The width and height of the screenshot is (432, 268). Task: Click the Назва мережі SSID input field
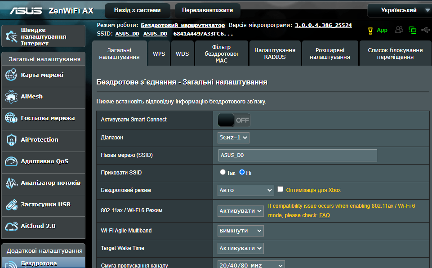[298, 155]
